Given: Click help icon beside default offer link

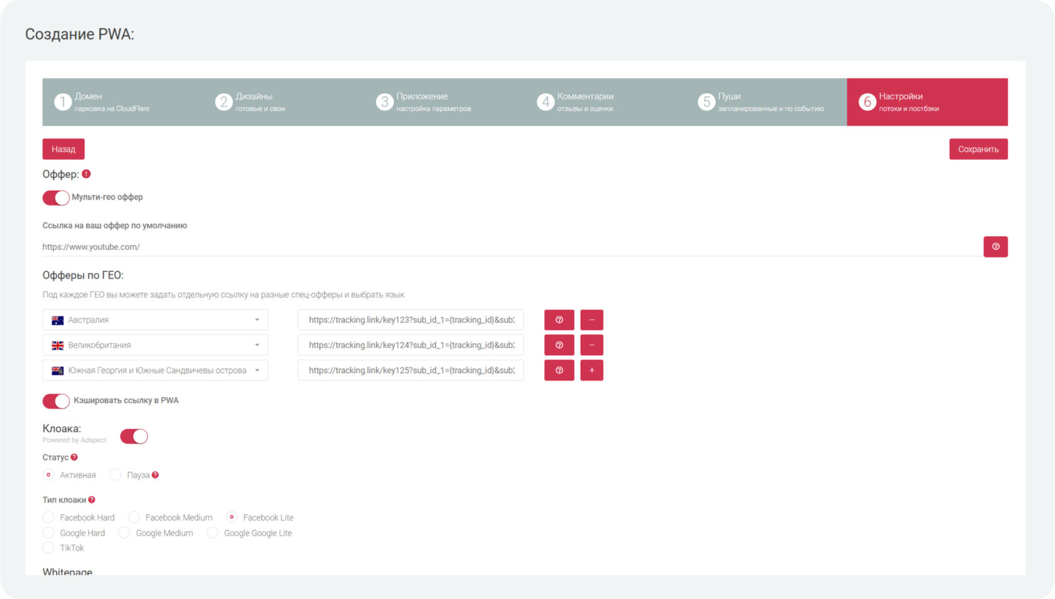Looking at the screenshot, I should [x=995, y=247].
